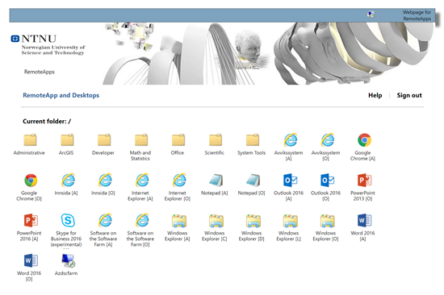This screenshot has width=444, height=295.
Task: Open the Office folder
Action: (x=178, y=144)
